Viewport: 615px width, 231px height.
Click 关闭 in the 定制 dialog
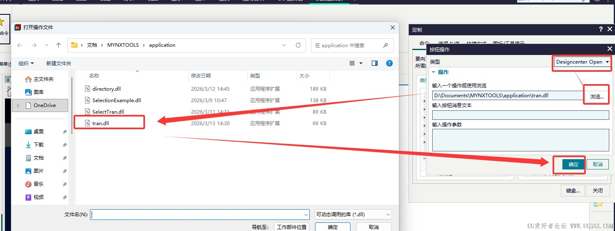pos(598,190)
